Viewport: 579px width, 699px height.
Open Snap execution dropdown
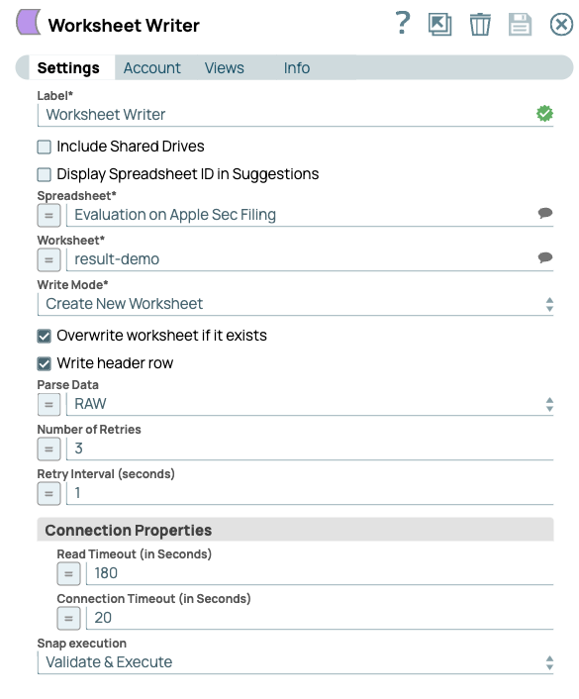tap(296, 662)
